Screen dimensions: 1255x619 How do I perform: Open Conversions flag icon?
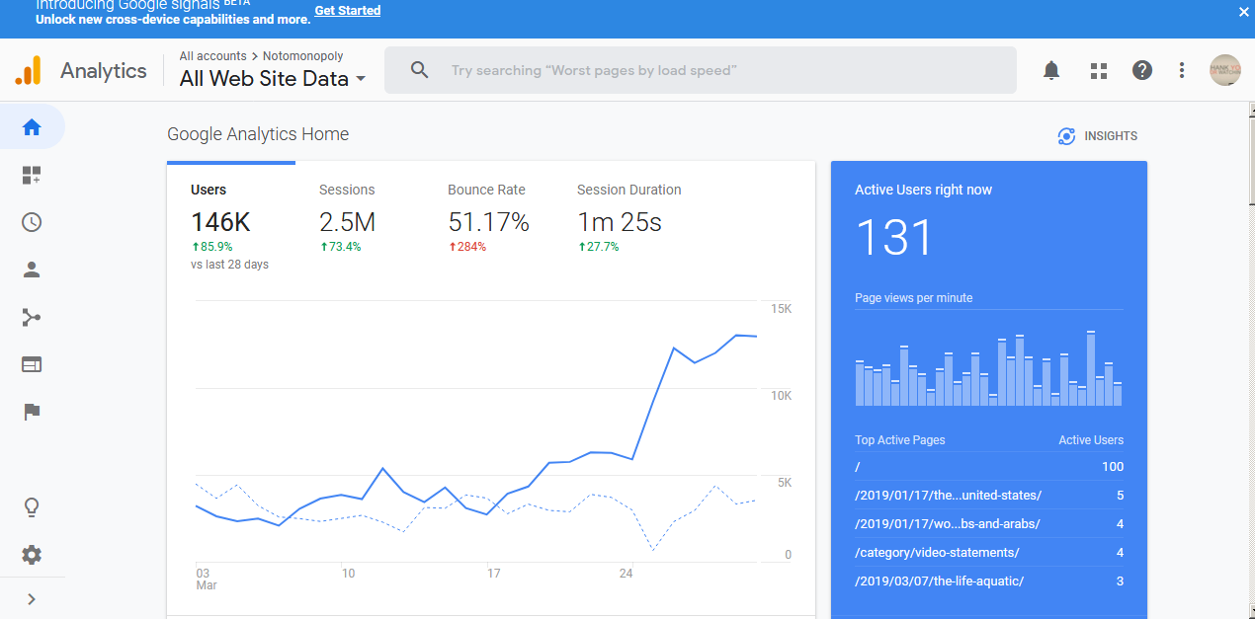[x=32, y=412]
